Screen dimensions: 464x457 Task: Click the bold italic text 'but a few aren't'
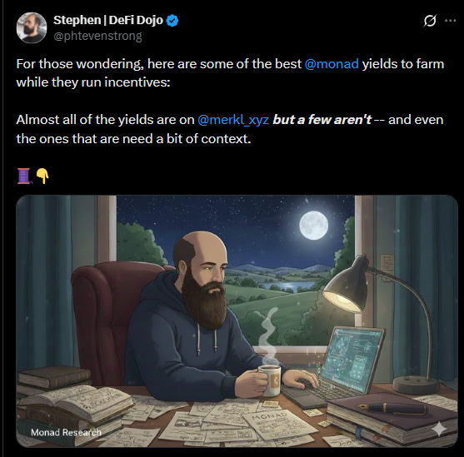(322, 120)
